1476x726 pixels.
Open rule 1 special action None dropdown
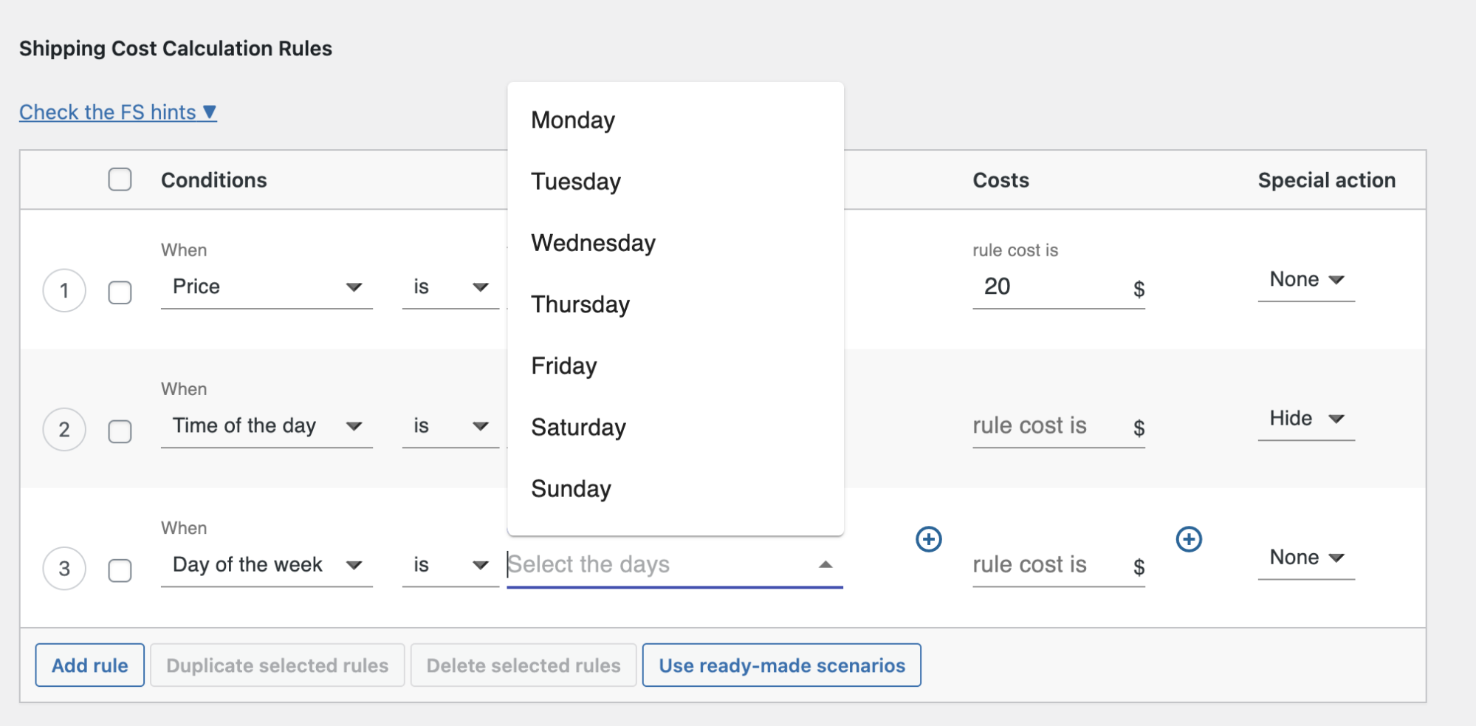tap(1306, 280)
